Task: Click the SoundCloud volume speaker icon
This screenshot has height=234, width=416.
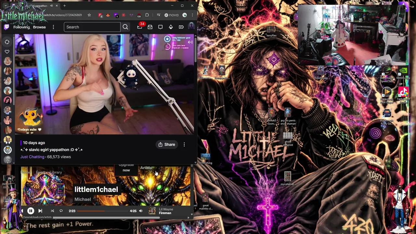Action: point(141,211)
